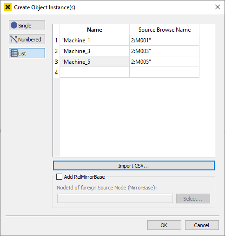This screenshot has width=225, height=236.
Task: Close the Create Object Instance(s) window
Action: (x=218, y=7)
